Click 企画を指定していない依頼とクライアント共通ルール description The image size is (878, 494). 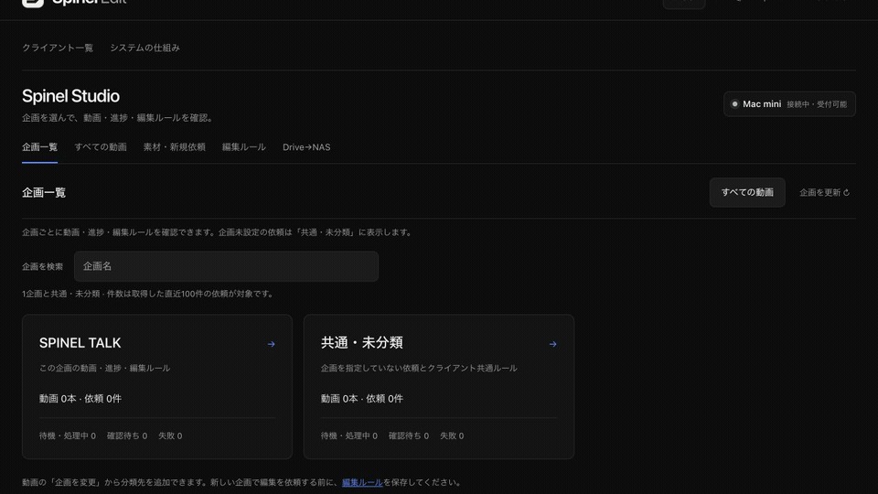pyautogui.click(x=419, y=368)
